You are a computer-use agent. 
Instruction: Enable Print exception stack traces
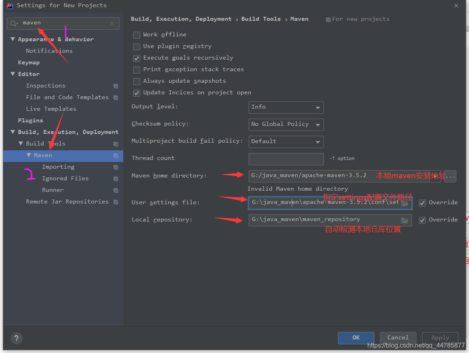pos(136,70)
